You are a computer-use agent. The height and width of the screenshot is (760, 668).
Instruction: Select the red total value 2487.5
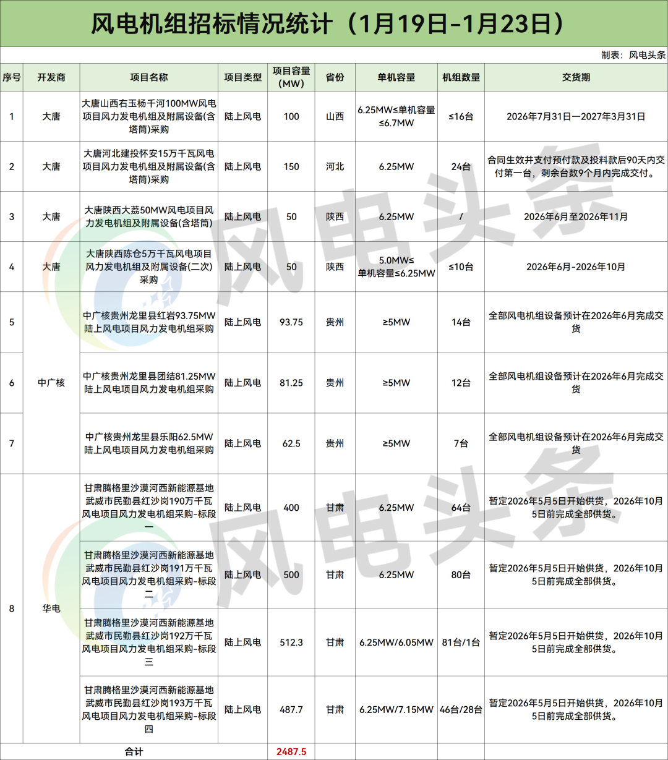[291, 752]
